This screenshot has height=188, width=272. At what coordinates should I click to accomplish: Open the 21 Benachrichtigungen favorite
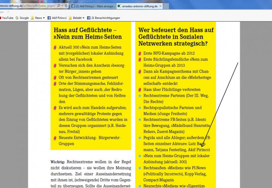[x=104, y=18]
